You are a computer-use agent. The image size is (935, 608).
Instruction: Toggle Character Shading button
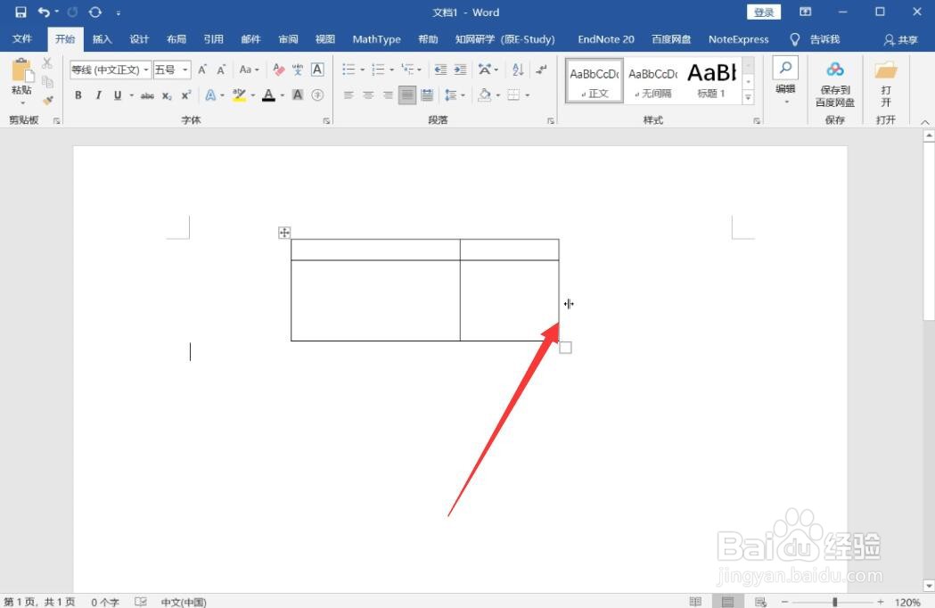[x=298, y=94]
